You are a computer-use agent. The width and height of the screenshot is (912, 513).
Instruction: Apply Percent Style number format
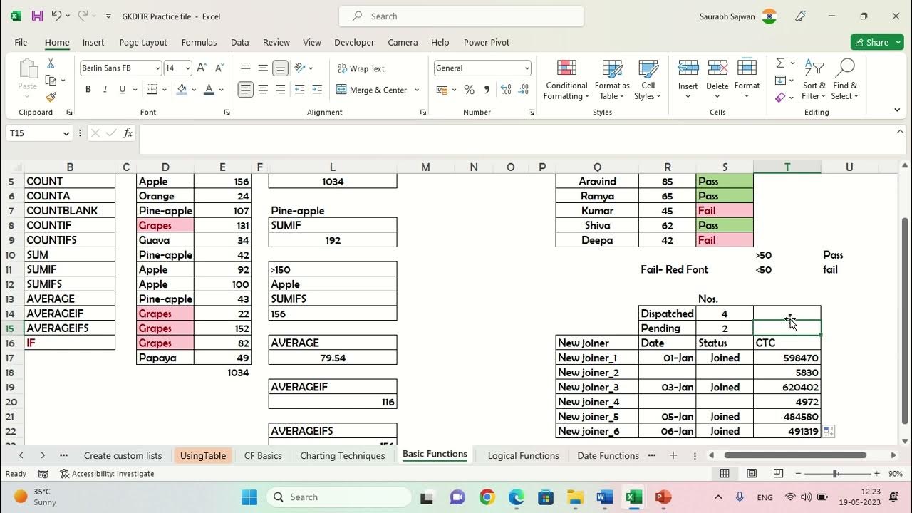pyautogui.click(x=469, y=90)
